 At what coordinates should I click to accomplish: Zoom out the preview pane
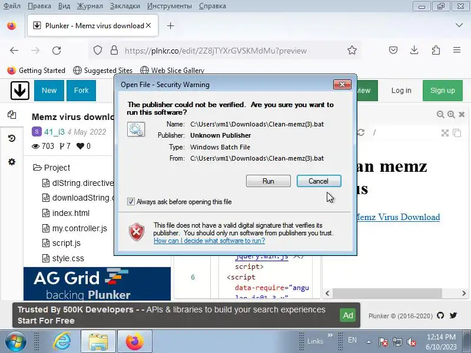440,114
